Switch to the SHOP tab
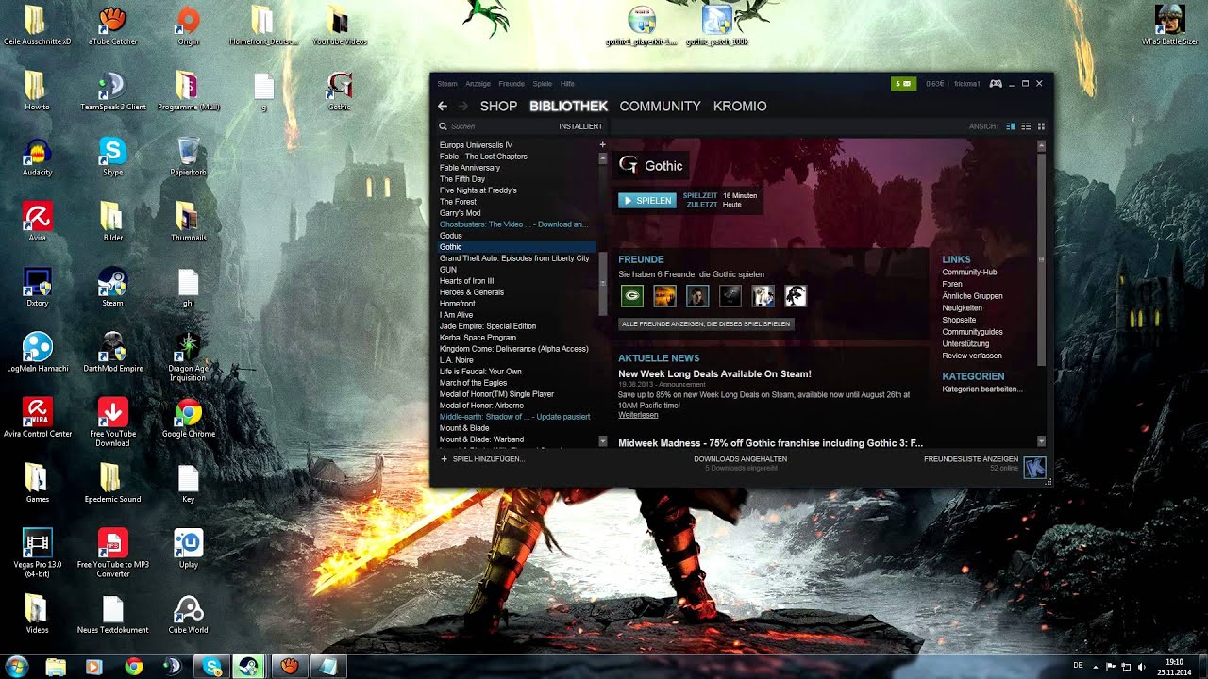 coord(498,107)
